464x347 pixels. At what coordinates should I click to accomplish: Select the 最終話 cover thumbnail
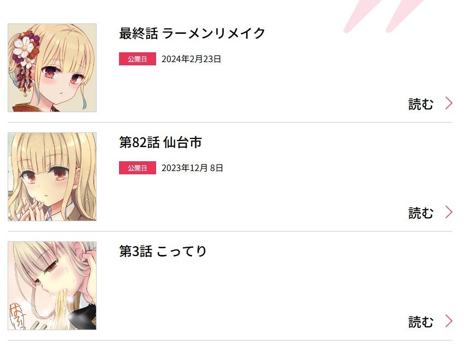[52, 68]
